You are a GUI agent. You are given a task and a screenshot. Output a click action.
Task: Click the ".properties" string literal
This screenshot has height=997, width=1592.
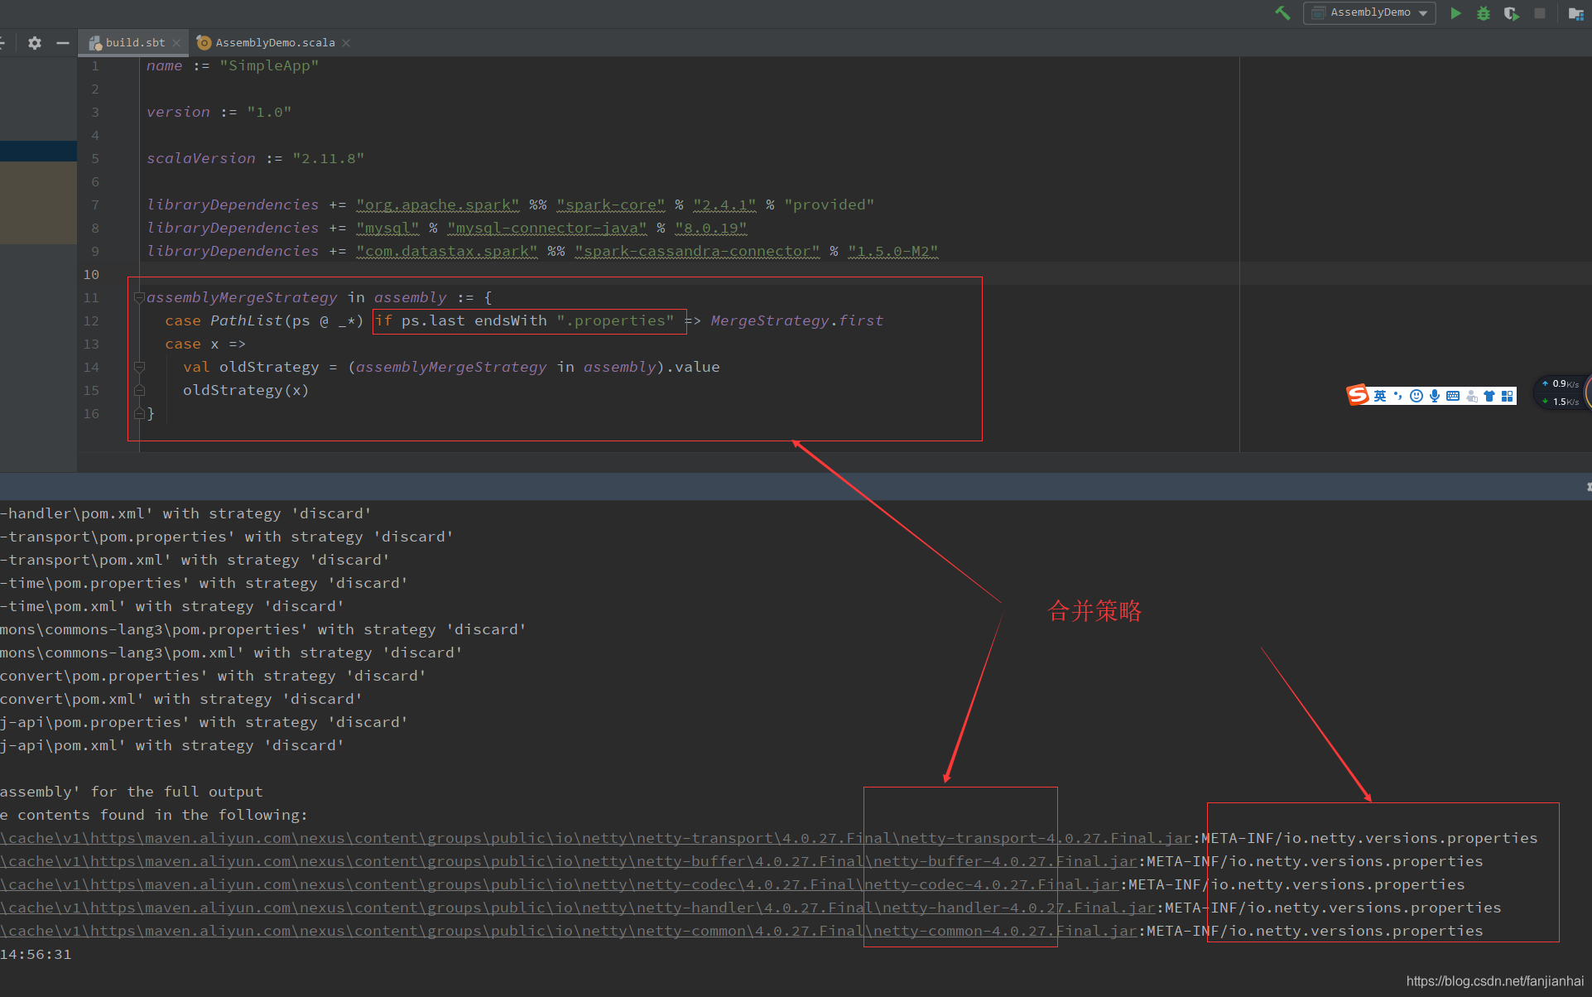coord(616,320)
